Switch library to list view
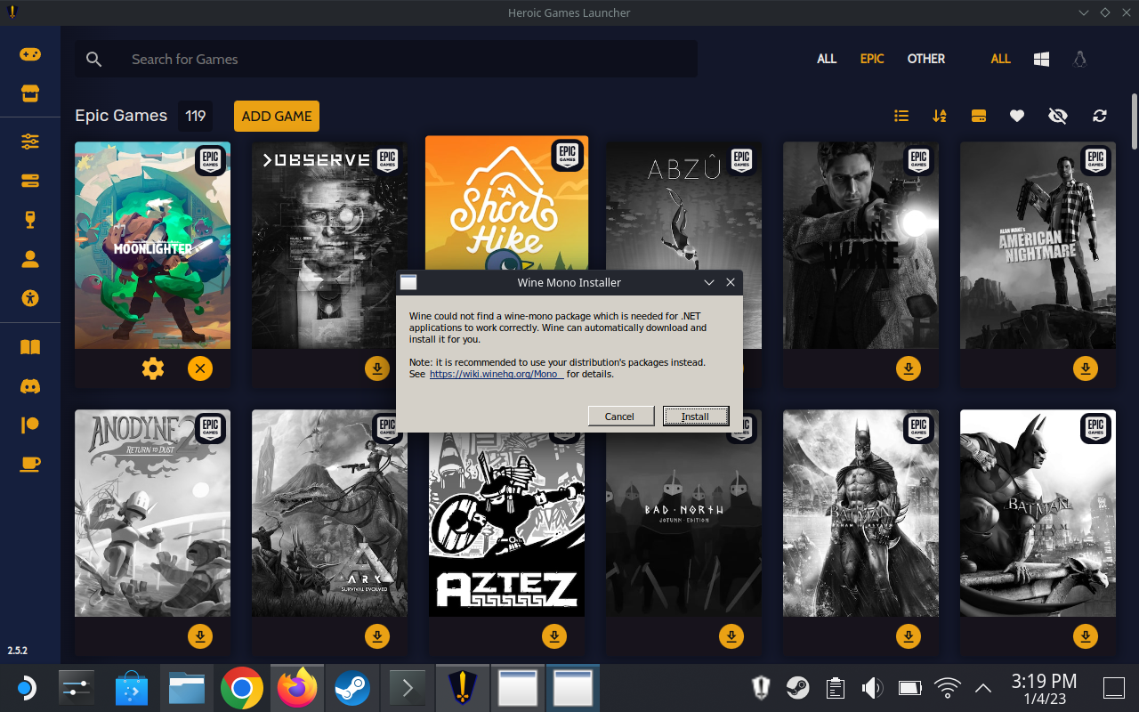This screenshot has width=1139, height=712. pyautogui.click(x=901, y=116)
